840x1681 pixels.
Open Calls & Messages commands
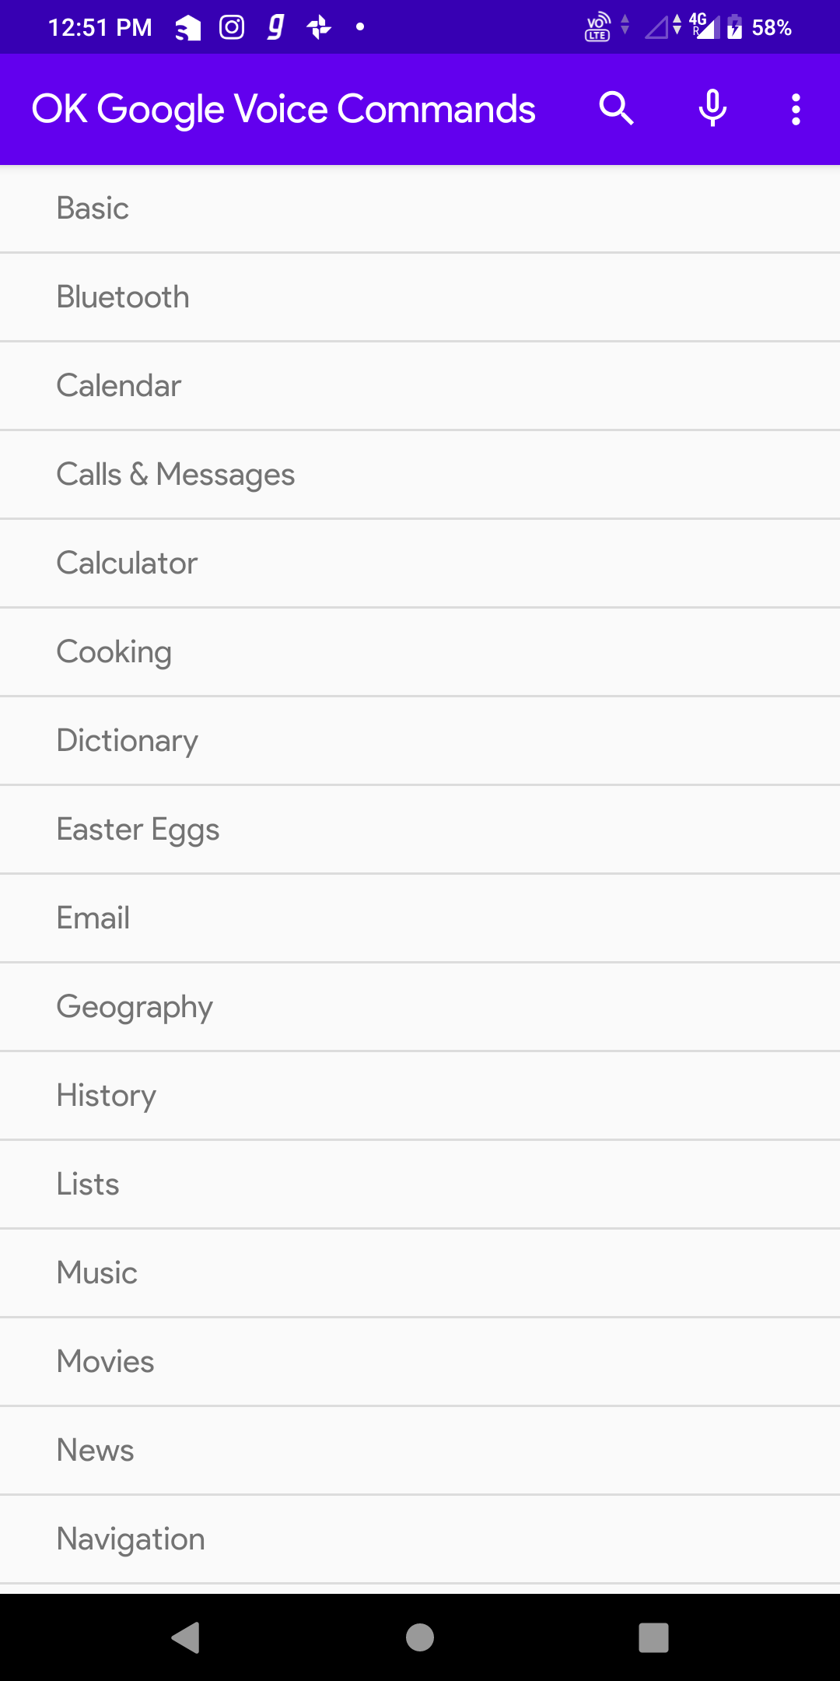[420, 475]
